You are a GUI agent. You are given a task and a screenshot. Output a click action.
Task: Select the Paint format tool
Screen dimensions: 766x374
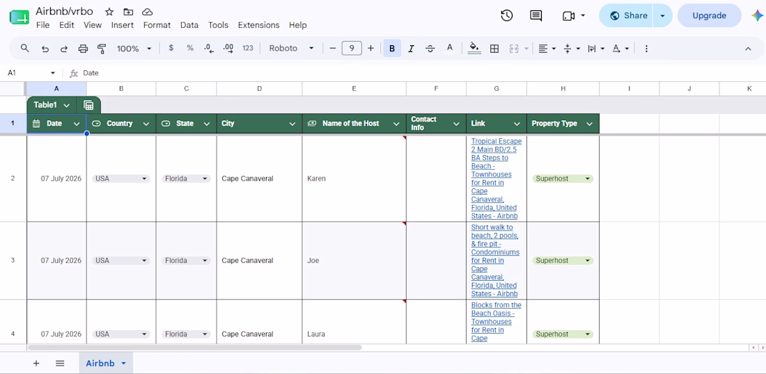coord(102,48)
